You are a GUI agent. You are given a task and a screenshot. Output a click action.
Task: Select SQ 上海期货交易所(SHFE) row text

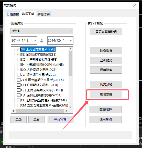pos(39,60)
